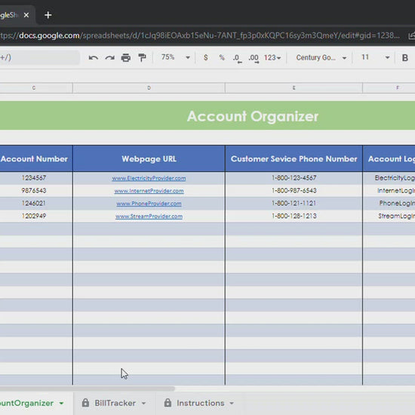Switch to the Instructions sheet tab

[x=201, y=403]
